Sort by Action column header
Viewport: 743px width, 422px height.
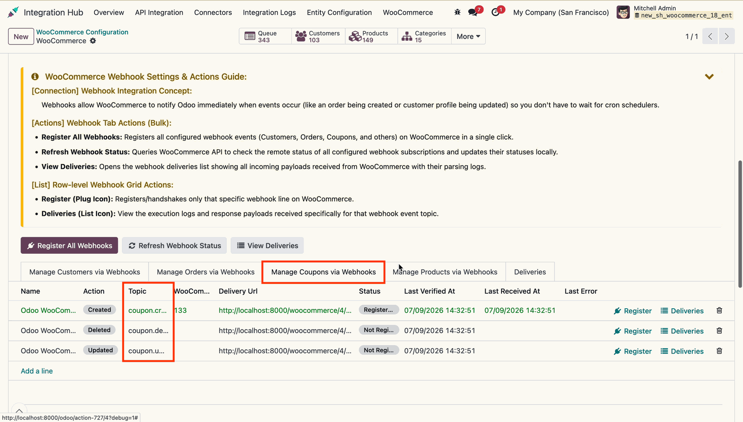point(94,291)
